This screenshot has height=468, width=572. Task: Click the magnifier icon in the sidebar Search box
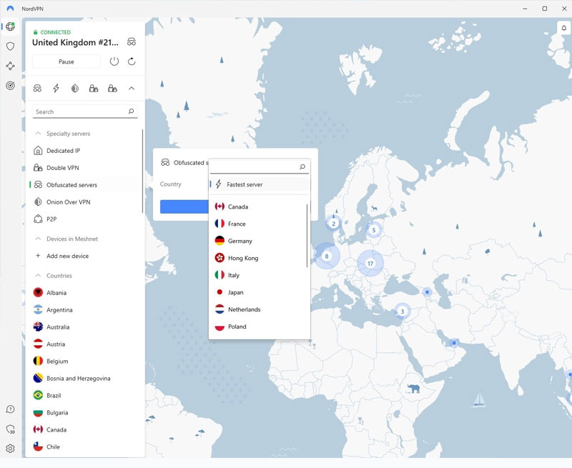131,111
